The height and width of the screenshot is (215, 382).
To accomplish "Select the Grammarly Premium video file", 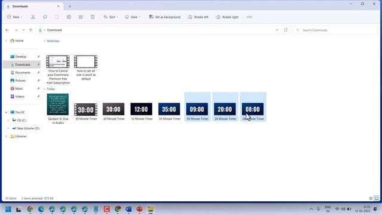I will pyautogui.click(x=58, y=70).
